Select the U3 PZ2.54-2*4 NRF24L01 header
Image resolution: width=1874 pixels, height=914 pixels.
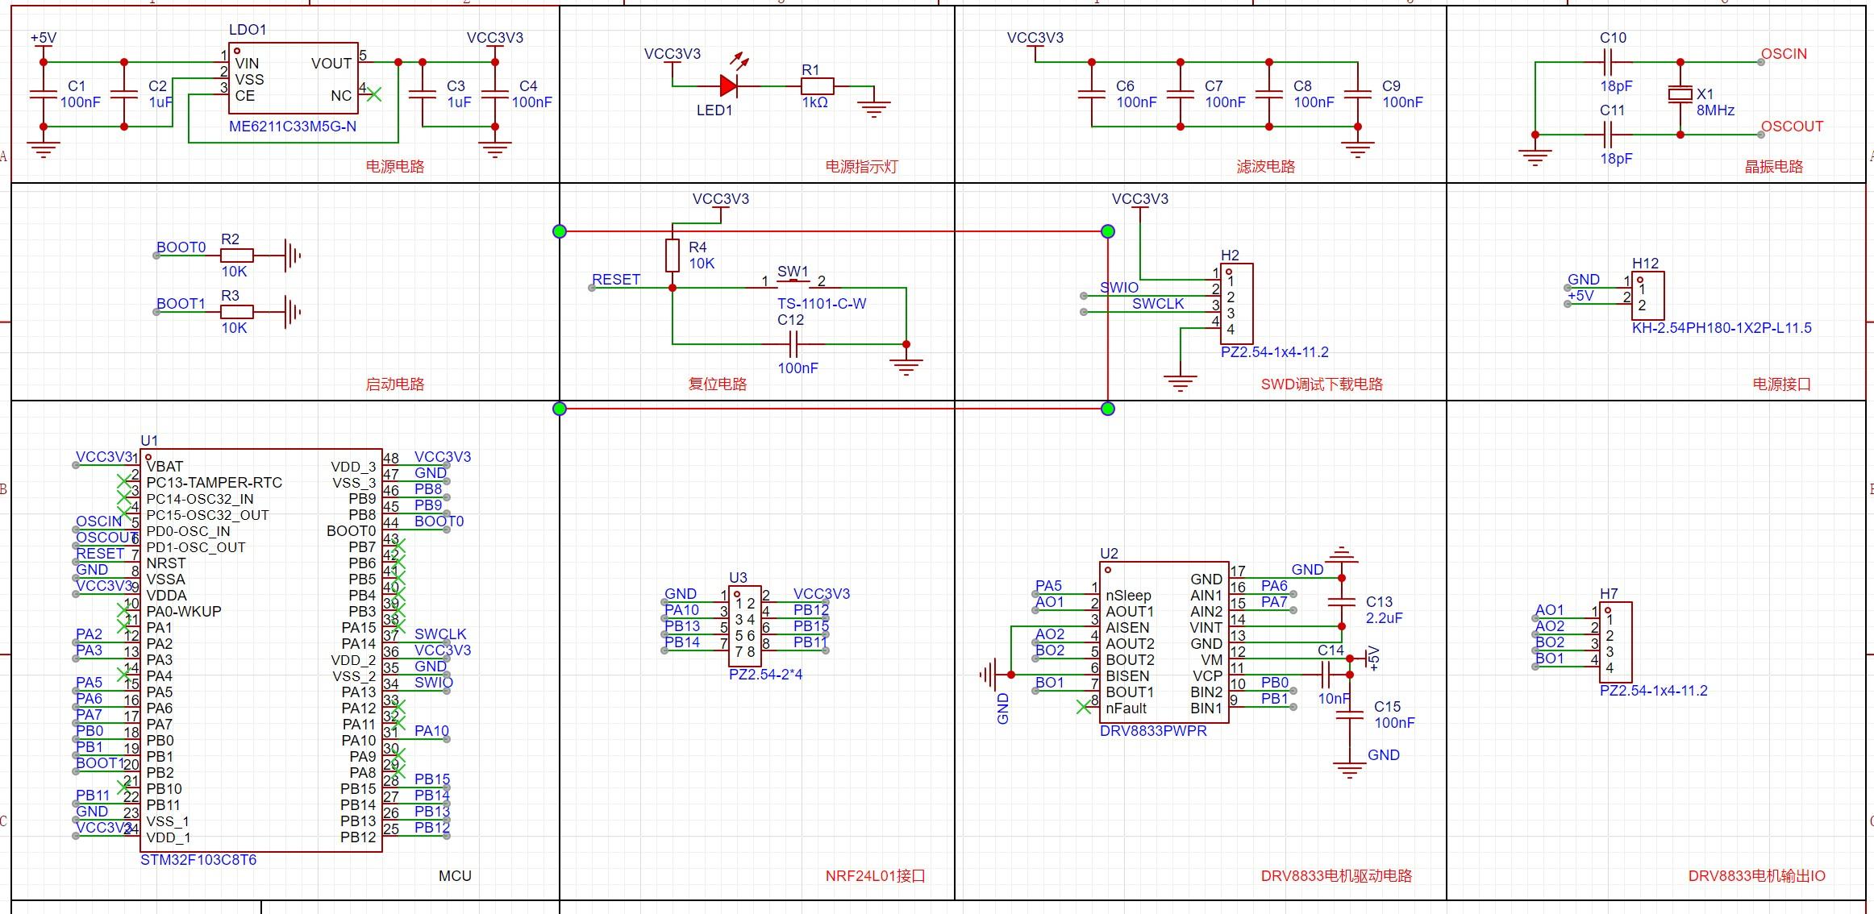point(744,626)
